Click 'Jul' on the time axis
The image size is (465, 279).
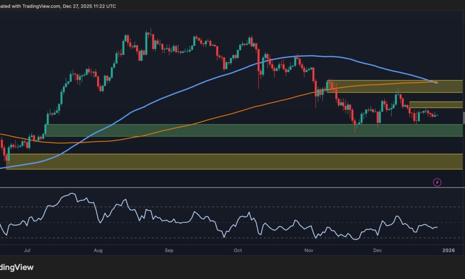click(27, 250)
